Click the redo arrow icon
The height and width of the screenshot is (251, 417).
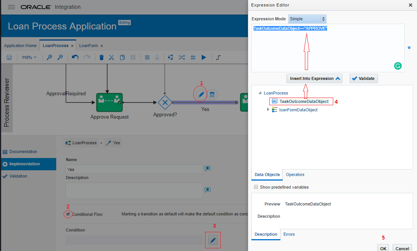(x=87, y=57)
